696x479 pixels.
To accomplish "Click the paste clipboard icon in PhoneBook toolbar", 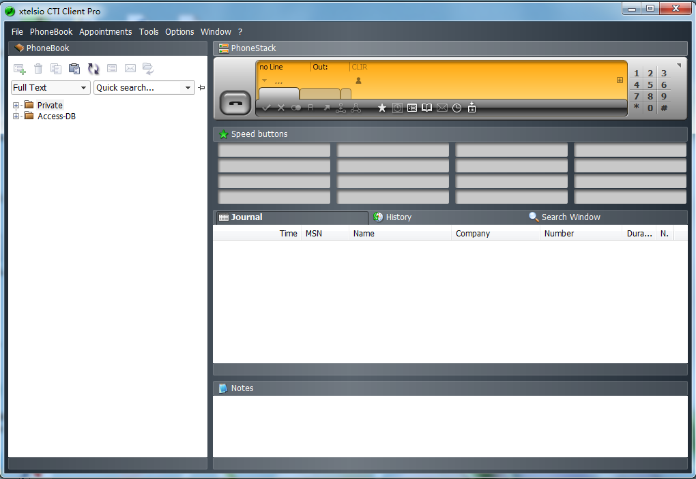I will pyautogui.click(x=74, y=69).
